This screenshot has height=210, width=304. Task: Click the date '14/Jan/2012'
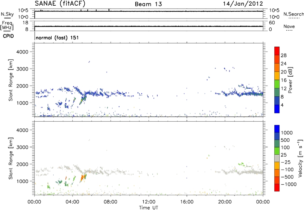pos(243,4)
